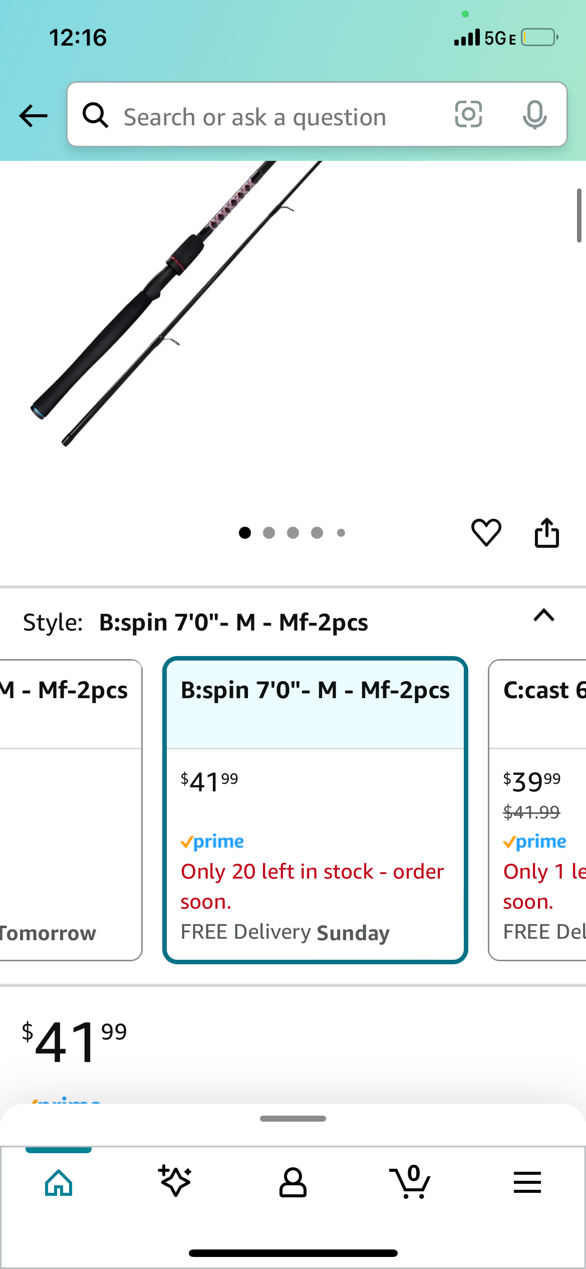The image size is (586, 1269).
Task: Jump to second product image dot
Action: (x=269, y=533)
